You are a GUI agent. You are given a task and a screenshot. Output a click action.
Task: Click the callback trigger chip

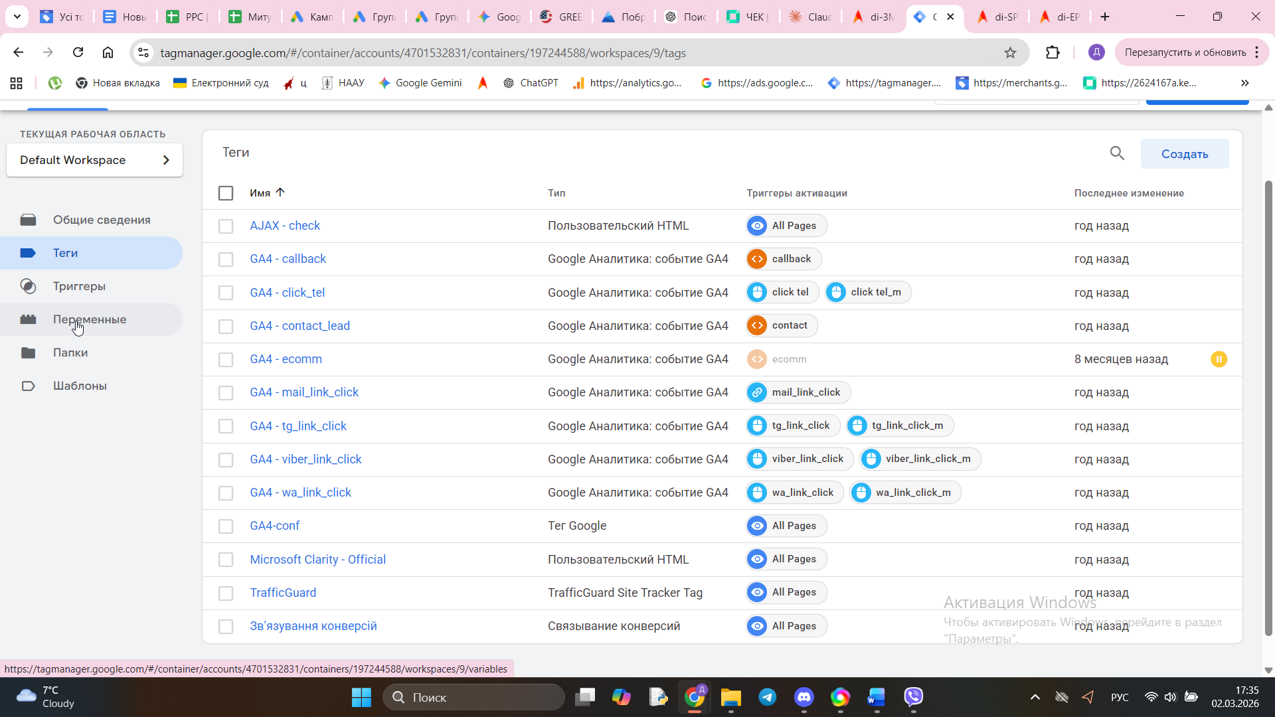pyautogui.click(x=784, y=259)
